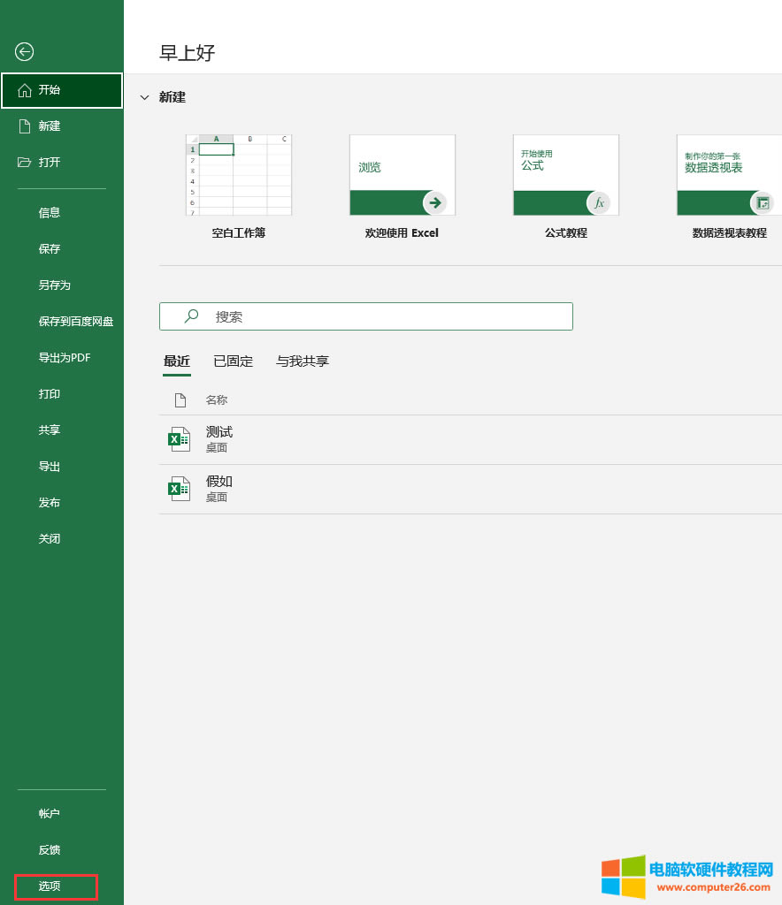The width and height of the screenshot is (782, 905).
Task: Click the back arrow circle icon
Action: pos(25,52)
